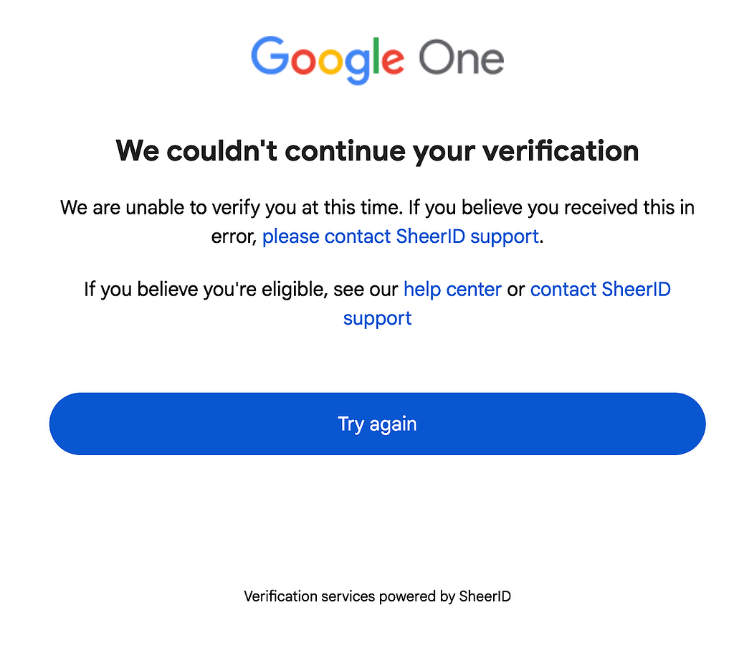
Task: Click 'Verification services powered by' footer text
Action: pyautogui.click(x=349, y=596)
